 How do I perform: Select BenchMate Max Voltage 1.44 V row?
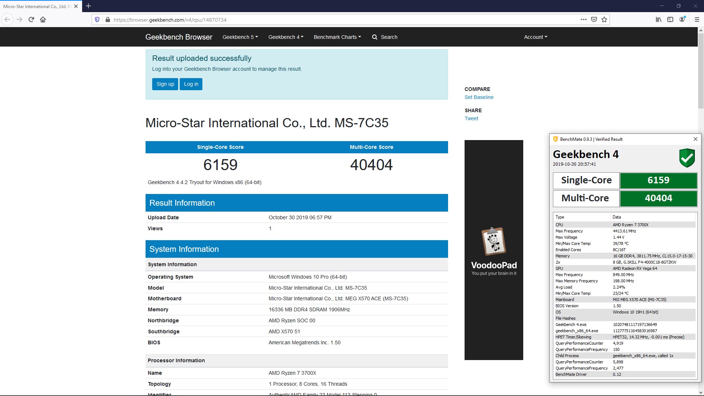tap(625, 237)
